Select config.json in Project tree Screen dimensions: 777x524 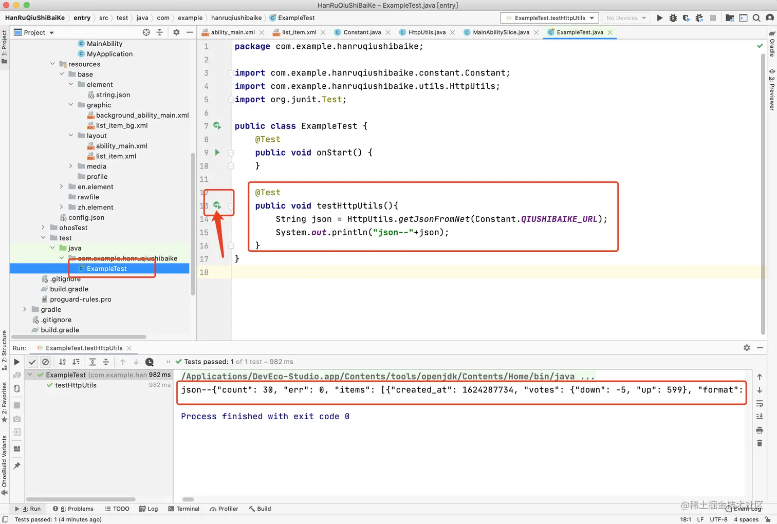click(86, 217)
